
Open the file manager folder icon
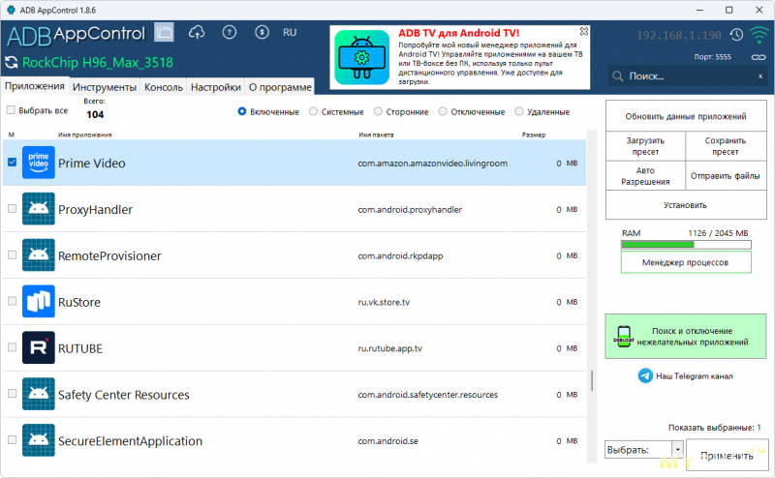164,33
